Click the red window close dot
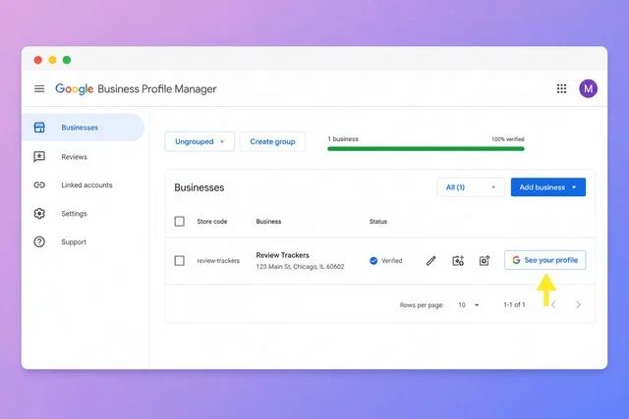This screenshot has height=419, width=629. [38, 60]
